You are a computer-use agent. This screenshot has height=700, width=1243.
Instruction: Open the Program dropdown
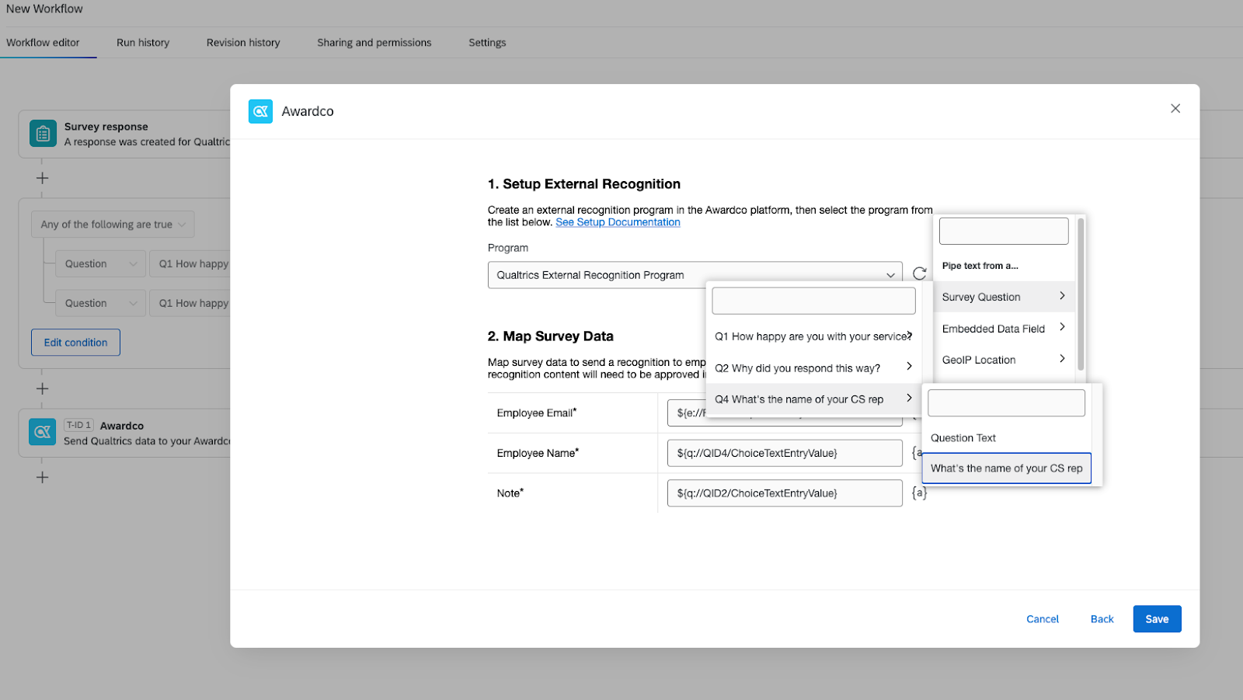click(695, 275)
